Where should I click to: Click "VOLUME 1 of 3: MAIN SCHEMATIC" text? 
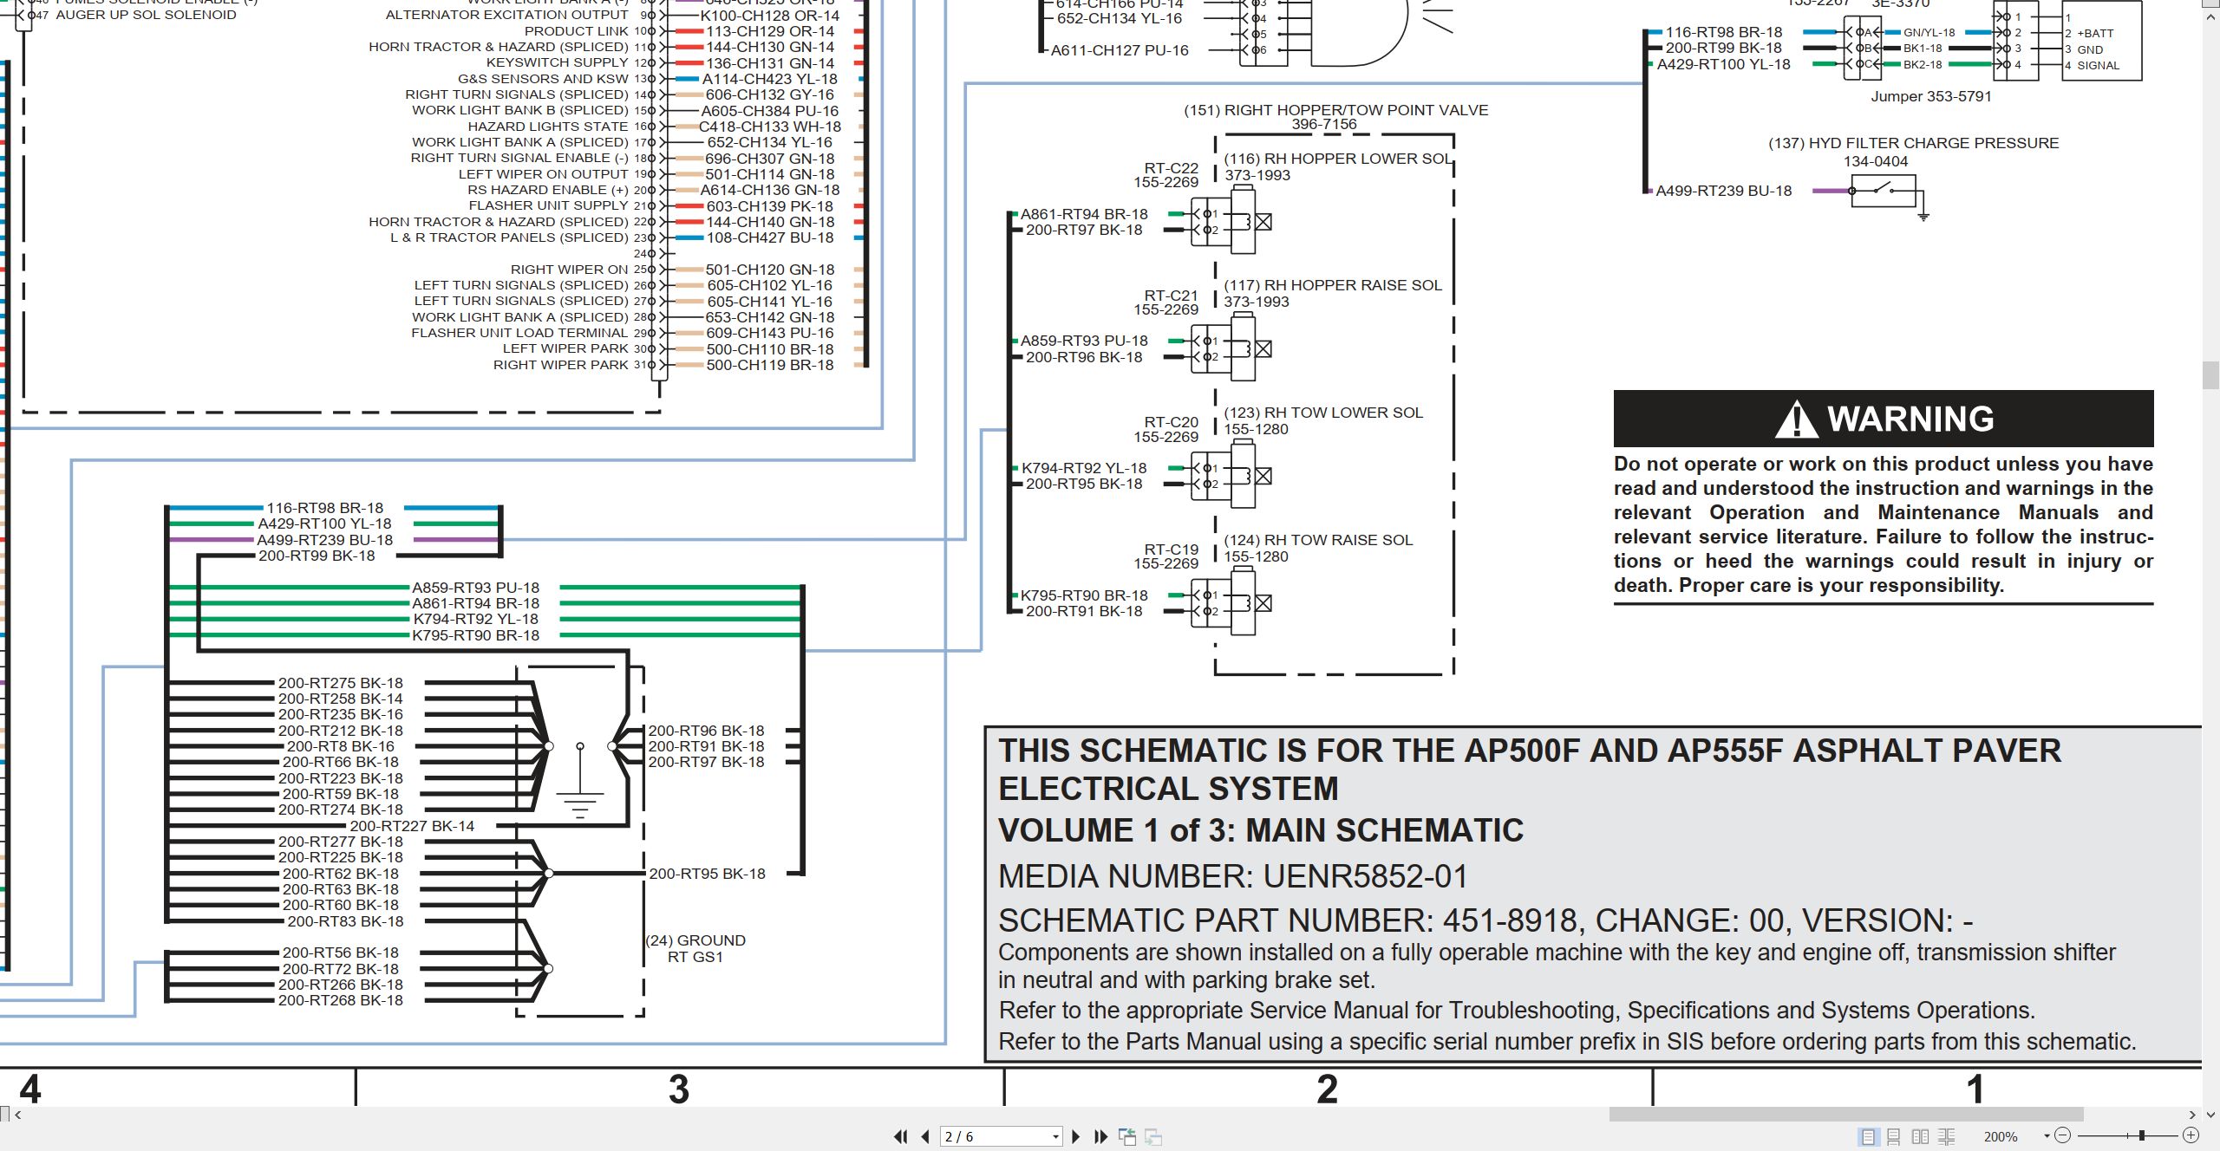tap(1261, 830)
